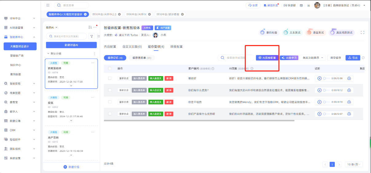Select the checkbox for the 你是干啥的 row
Viewport: 371px width, 173px height.
(x=110, y=102)
